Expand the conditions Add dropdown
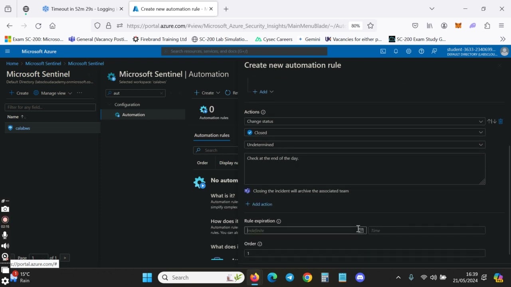The height and width of the screenshot is (287, 511). pos(263,92)
